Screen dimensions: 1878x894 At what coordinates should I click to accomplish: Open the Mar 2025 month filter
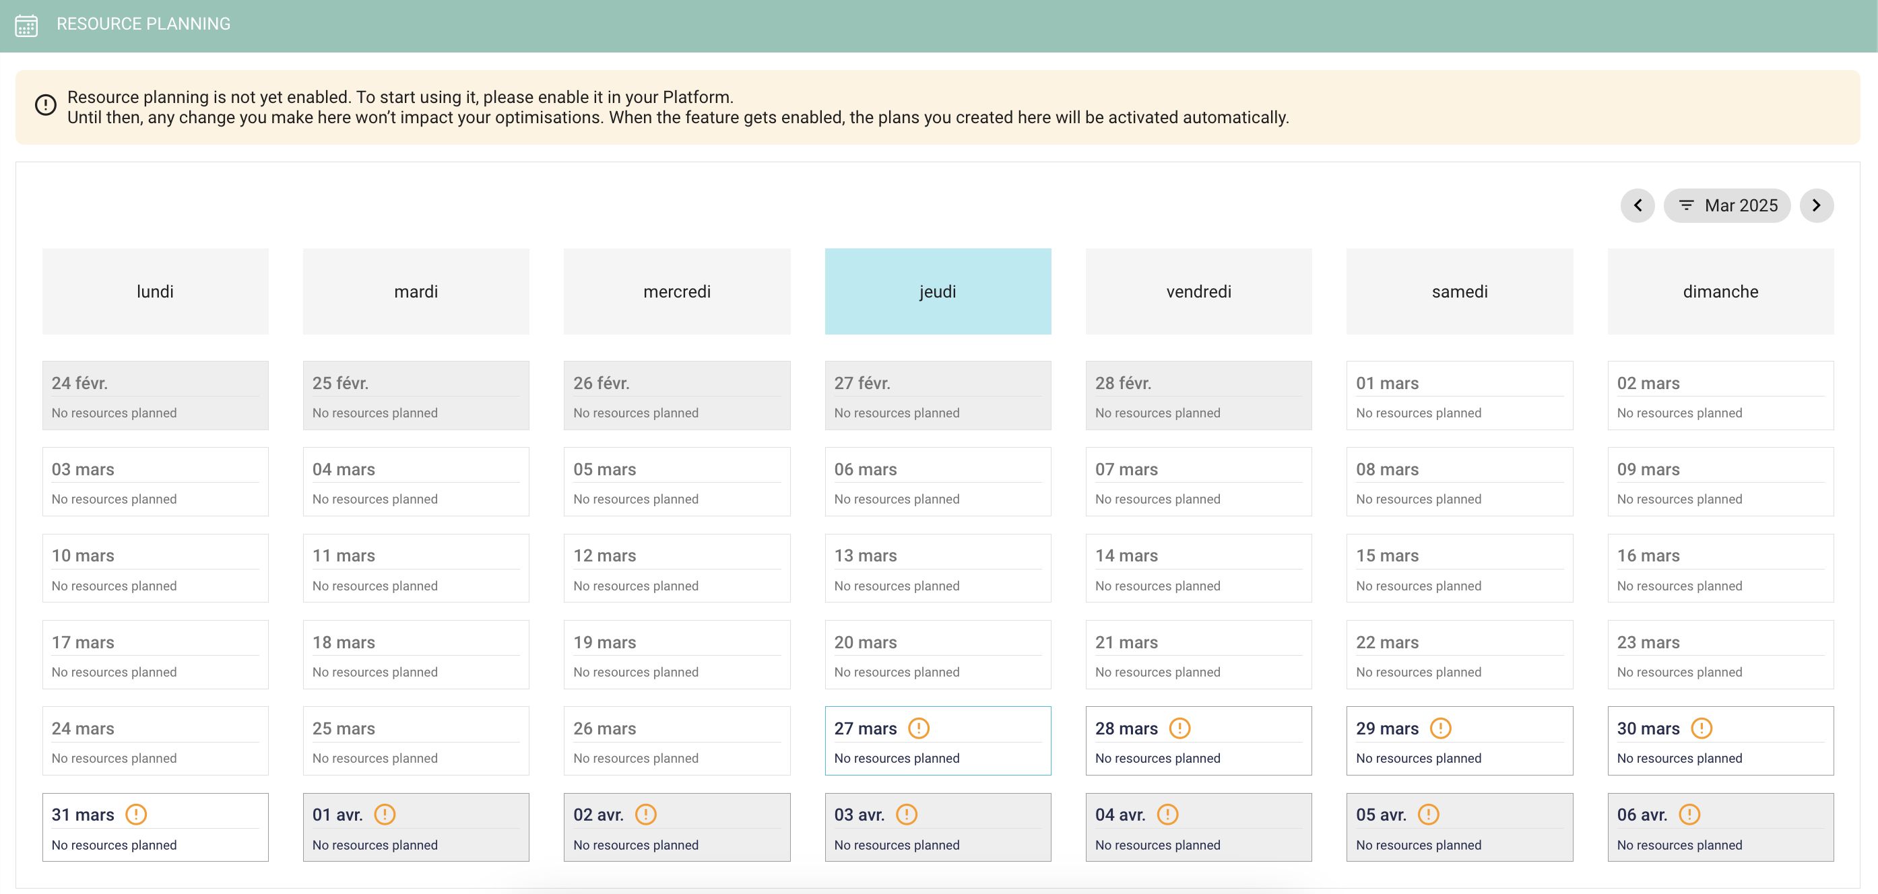click(1726, 205)
